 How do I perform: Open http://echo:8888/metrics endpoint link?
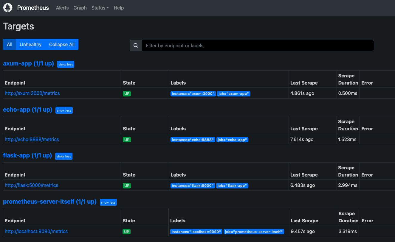(x=32, y=139)
